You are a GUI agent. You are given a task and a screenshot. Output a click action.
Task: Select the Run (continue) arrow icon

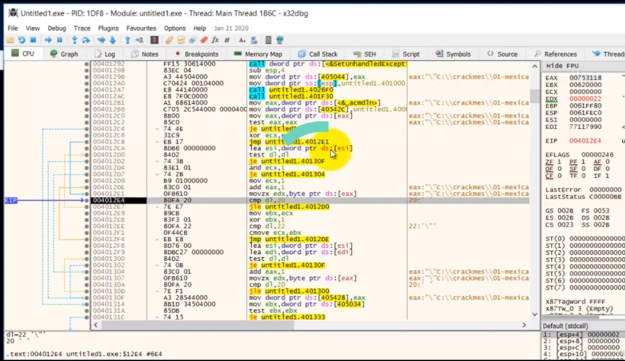coord(49,40)
